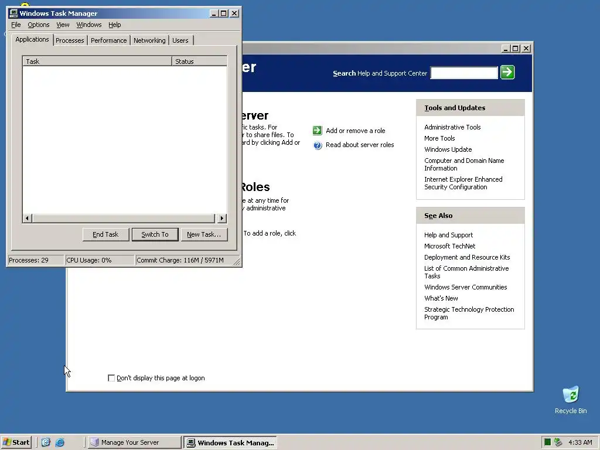Image resolution: width=600 pixels, height=450 pixels.
Task: Click the horizontal scrollbar track of task list
Action: (124, 219)
